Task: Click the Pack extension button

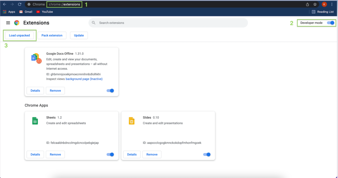Action: point(52,35)
